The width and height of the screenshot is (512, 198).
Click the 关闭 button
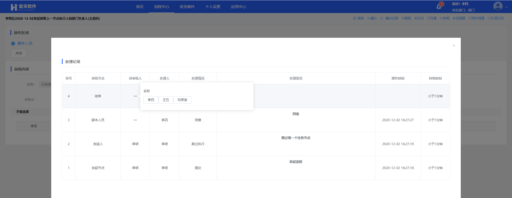click(x=19, y=53)
